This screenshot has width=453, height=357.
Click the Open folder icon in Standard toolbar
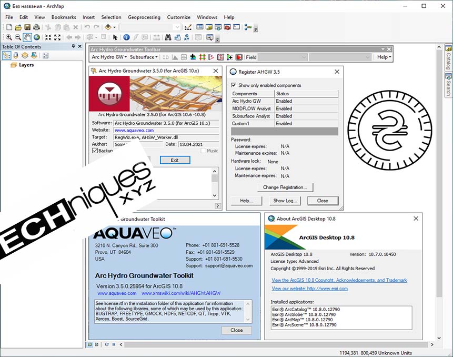point(18,27)
